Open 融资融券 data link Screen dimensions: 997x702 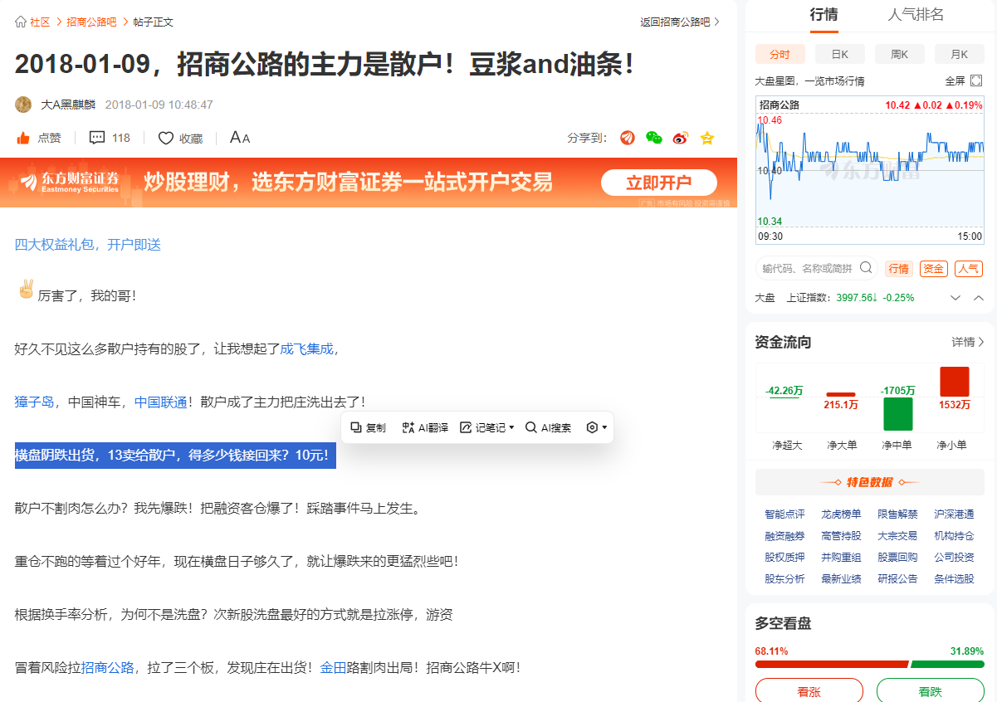[784, 536]
